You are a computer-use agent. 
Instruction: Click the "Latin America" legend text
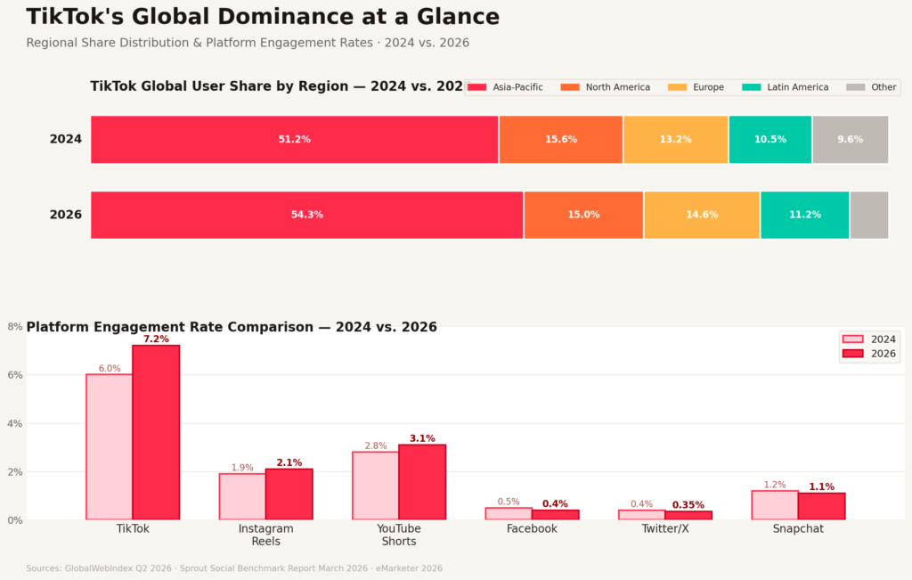pos(798,87)
